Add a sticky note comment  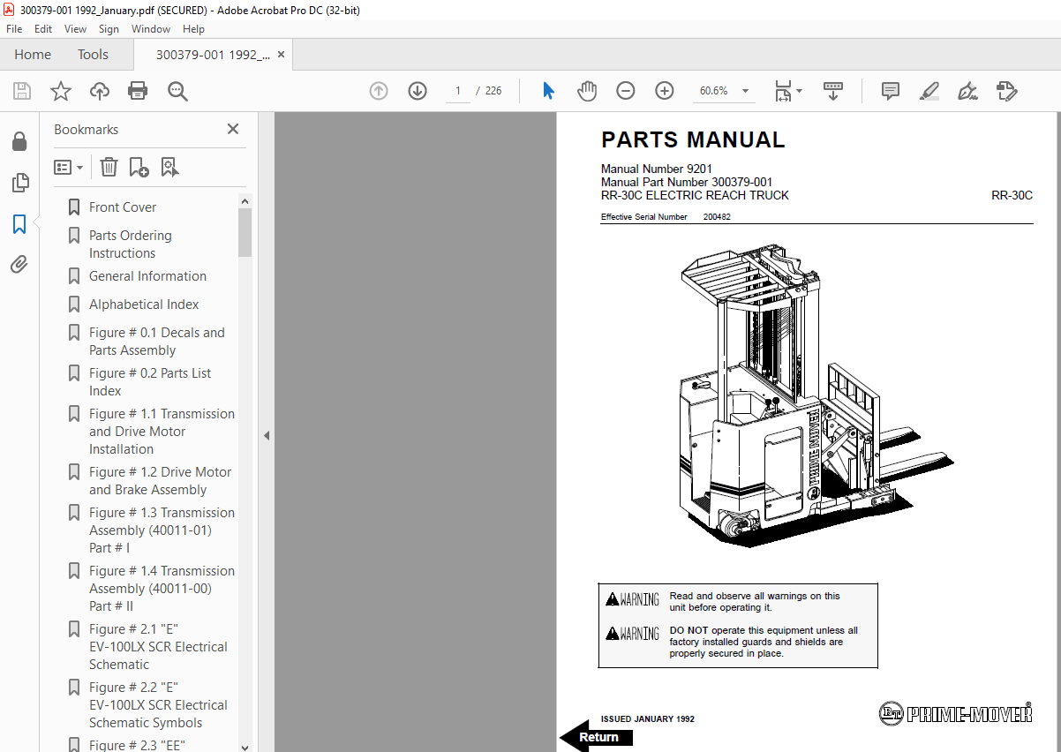click(x=890, y=90)
